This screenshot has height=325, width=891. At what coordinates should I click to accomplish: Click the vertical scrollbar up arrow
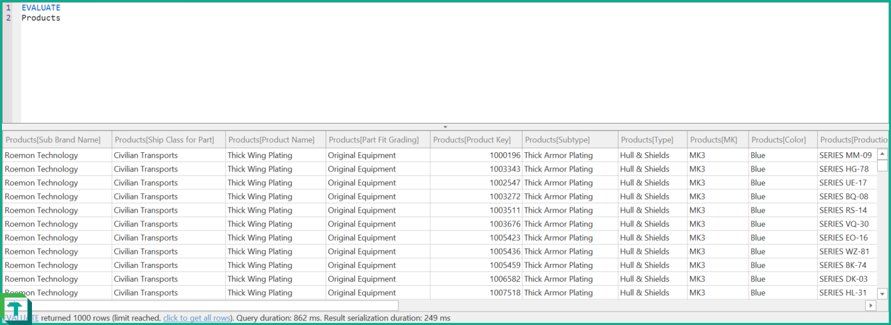[882, 154]
